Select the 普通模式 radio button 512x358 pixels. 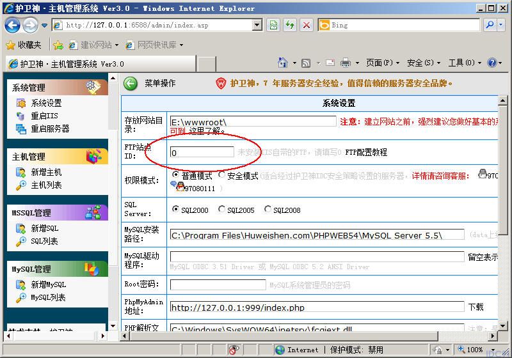click(x=175, y=175)
